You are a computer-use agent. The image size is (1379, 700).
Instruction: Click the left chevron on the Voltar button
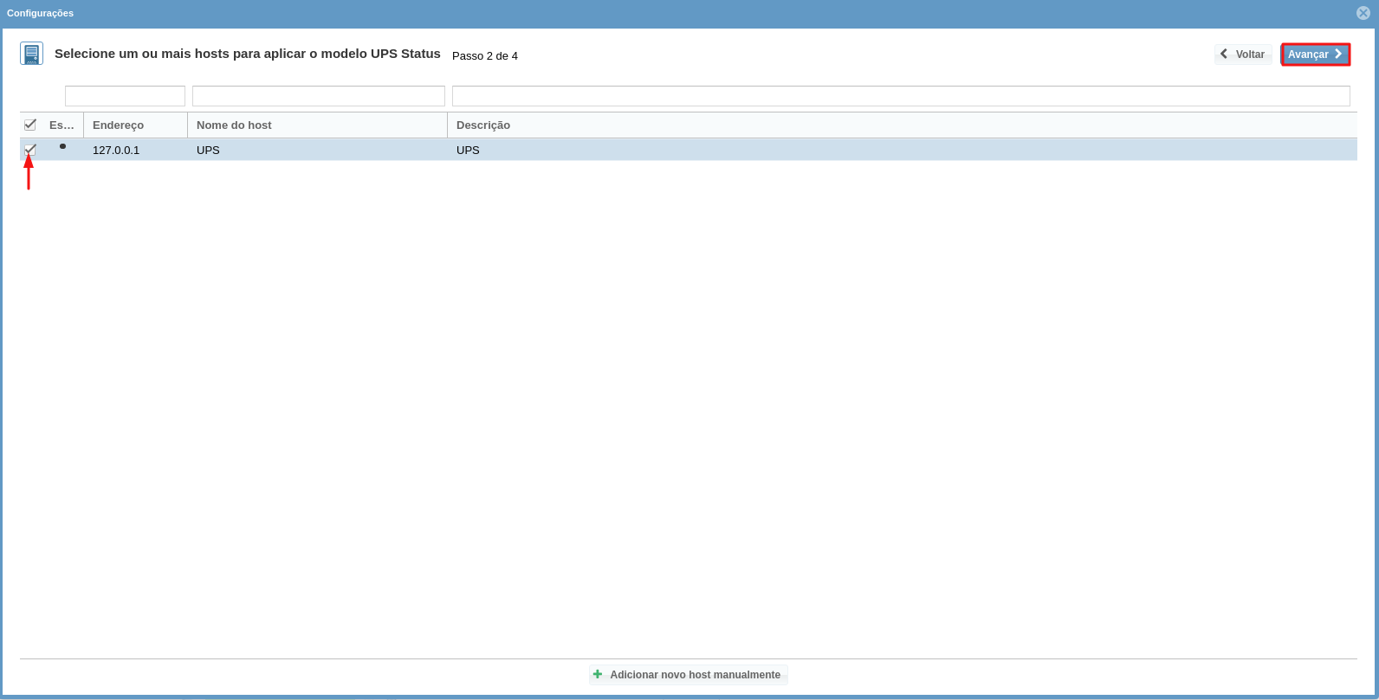[x=1224, y=54]
